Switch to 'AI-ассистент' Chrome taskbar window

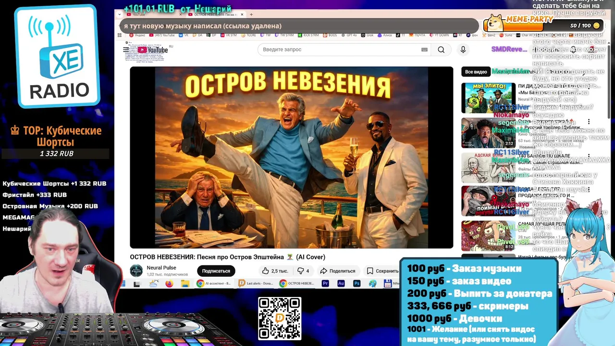pos(214,284)
